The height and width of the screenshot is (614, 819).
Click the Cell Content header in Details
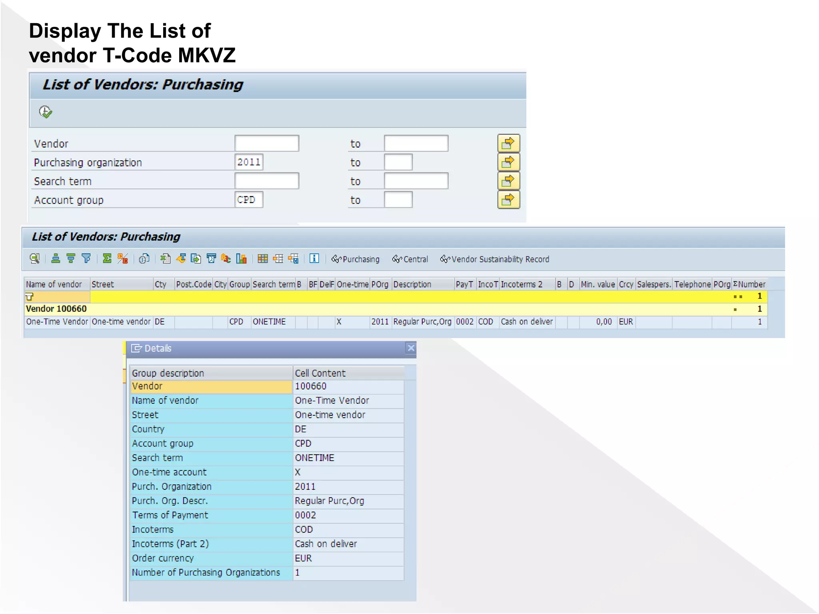[348, 373]
